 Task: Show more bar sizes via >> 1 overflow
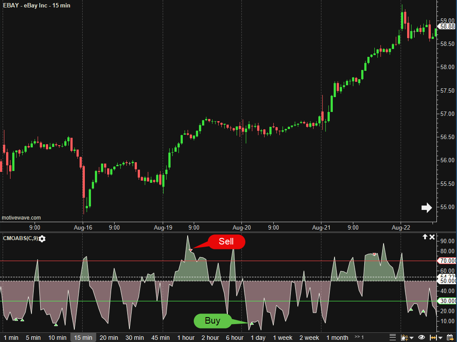click(359, 337)
